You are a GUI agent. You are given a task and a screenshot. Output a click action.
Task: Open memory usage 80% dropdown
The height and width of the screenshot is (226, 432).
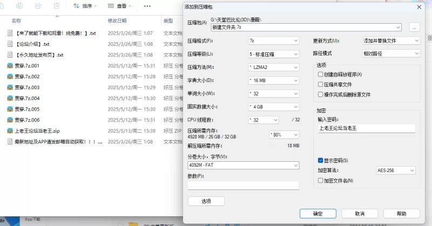click(x=284, y=135)
